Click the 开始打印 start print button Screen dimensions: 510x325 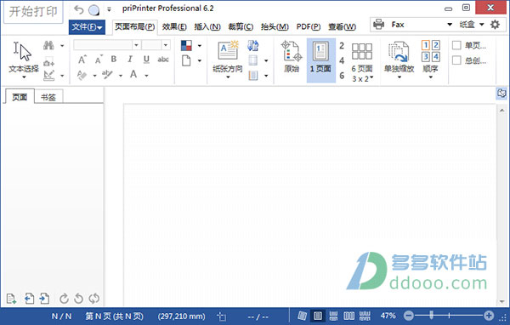33,12
